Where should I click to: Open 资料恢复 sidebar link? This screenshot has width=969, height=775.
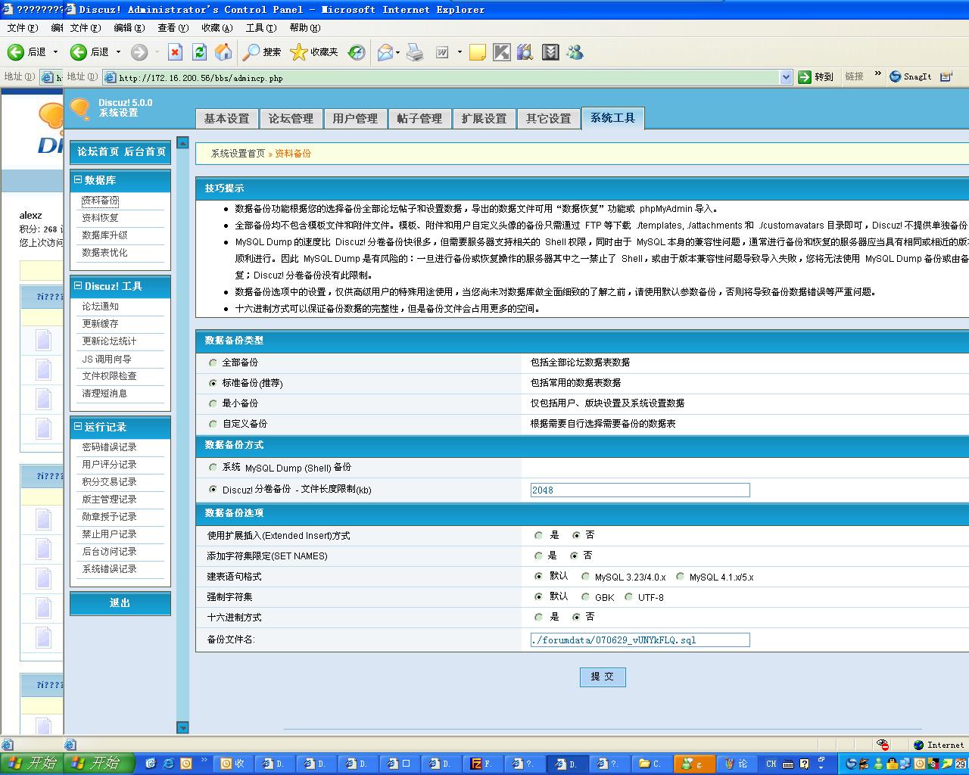pos(100,218)
